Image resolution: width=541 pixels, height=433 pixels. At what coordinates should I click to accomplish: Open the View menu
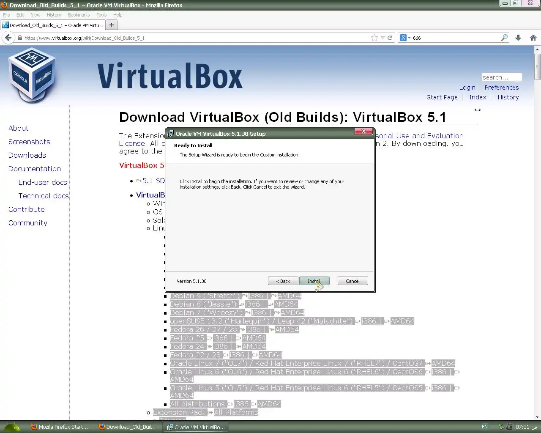[36, 15]
